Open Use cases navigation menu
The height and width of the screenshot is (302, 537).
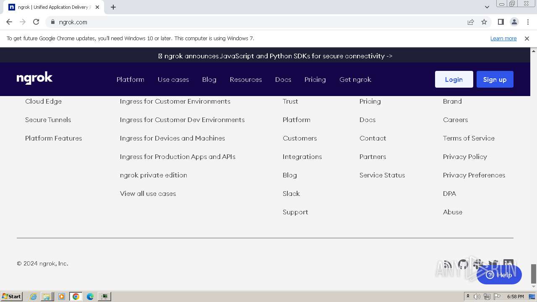coord(173,79)
